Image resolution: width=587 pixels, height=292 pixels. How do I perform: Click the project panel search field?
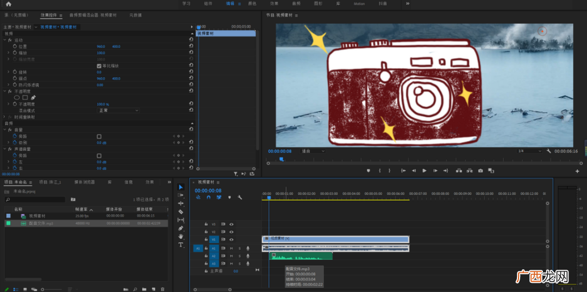[x=35, y=200]
